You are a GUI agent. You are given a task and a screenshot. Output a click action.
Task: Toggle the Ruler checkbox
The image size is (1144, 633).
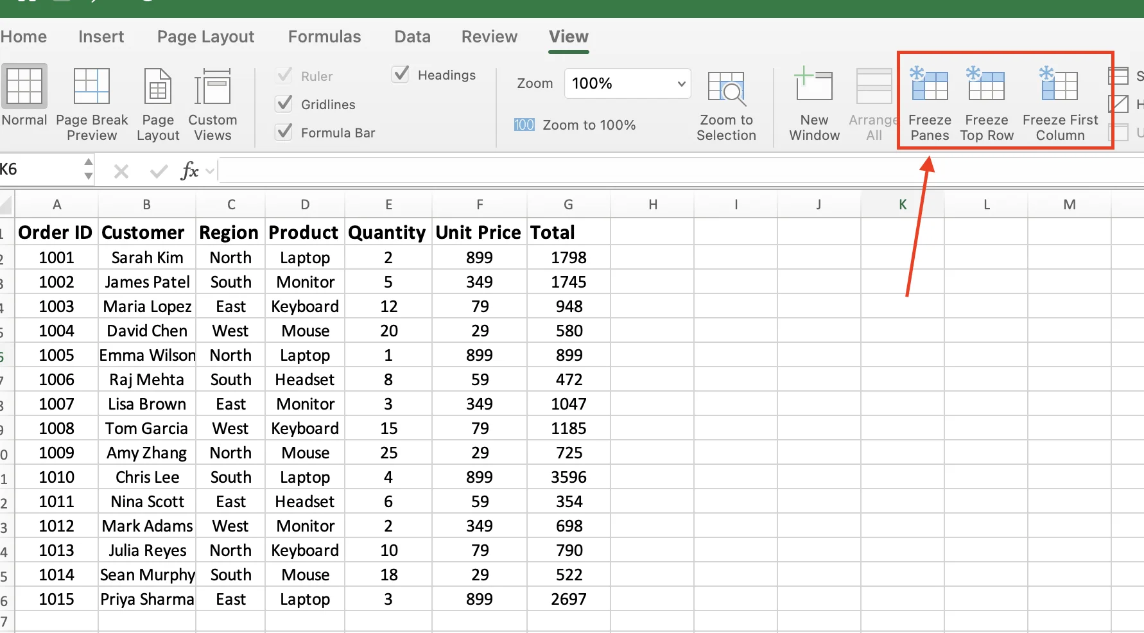tap(283, 75)
